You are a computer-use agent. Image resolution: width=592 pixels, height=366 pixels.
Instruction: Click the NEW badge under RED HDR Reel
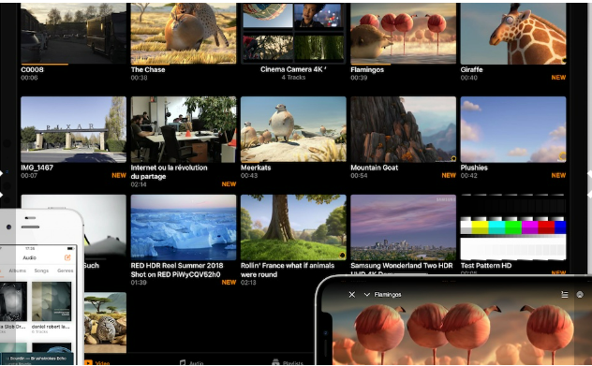[229, 283]
